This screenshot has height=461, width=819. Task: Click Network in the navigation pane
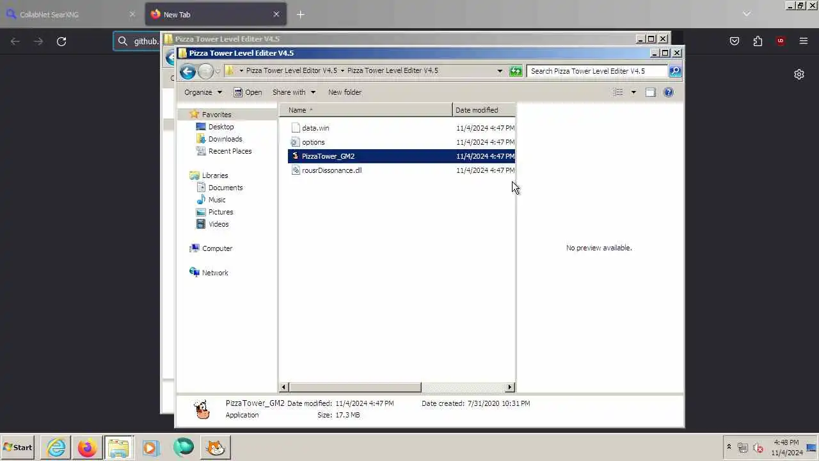click(215, 273)
